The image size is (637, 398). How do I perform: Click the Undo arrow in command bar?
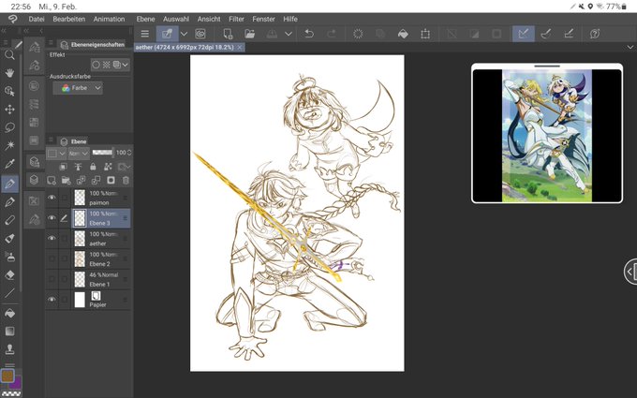(x=309, y=34)
